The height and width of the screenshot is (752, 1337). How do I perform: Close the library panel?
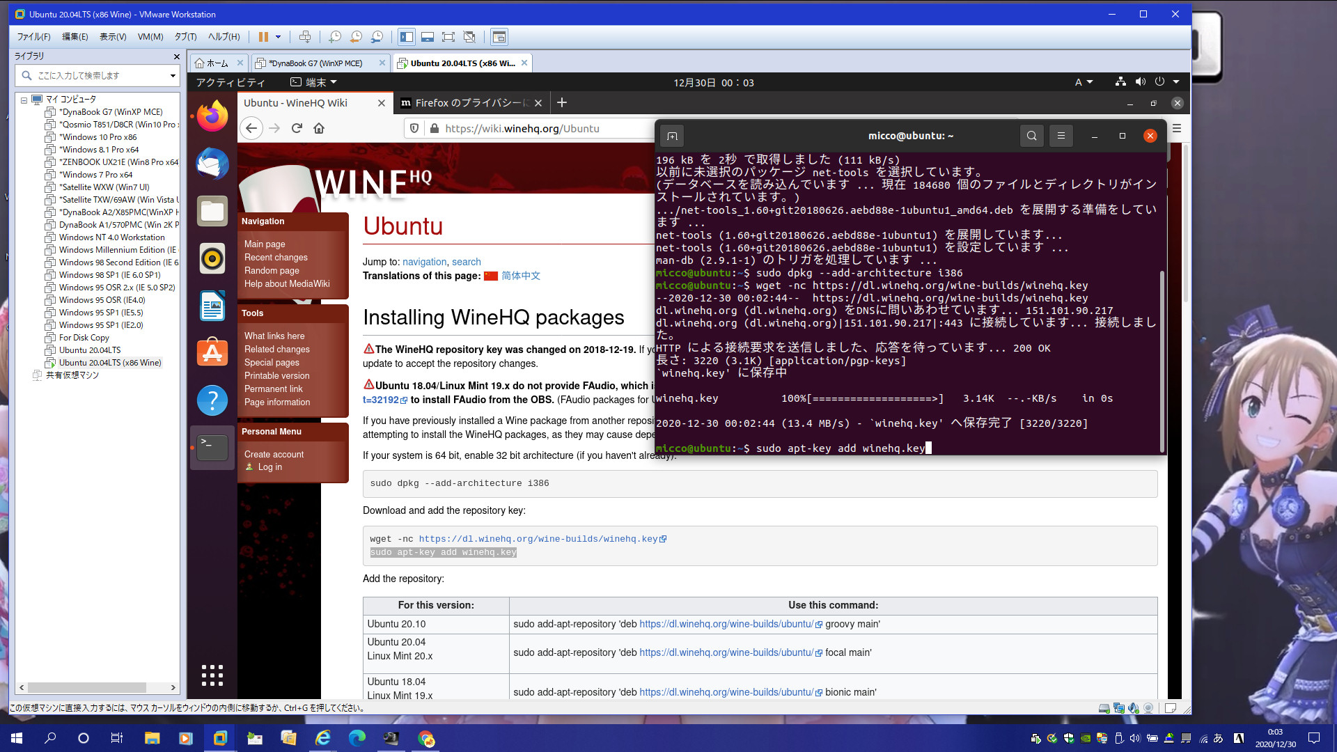(176, 56)
